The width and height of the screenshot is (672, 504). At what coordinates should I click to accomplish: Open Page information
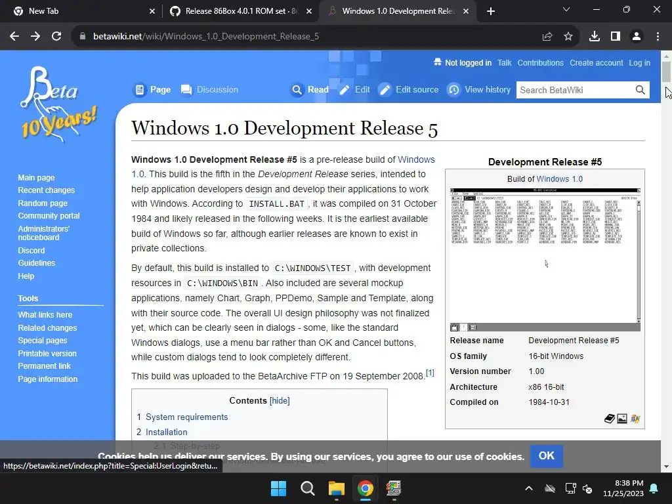47,379
